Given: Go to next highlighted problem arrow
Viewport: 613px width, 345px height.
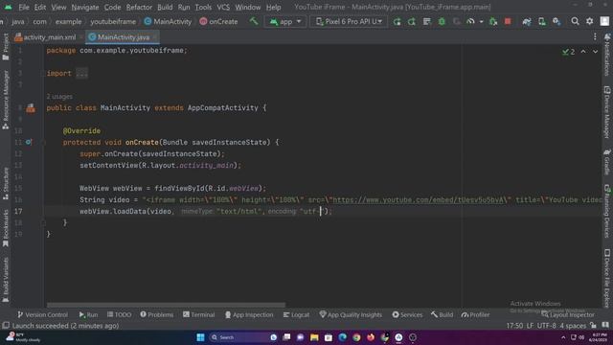Looking at the screenshot, I should pos(595,52).
